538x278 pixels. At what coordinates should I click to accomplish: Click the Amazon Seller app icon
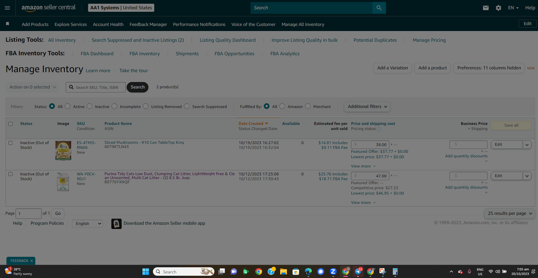tap(116, 224)
